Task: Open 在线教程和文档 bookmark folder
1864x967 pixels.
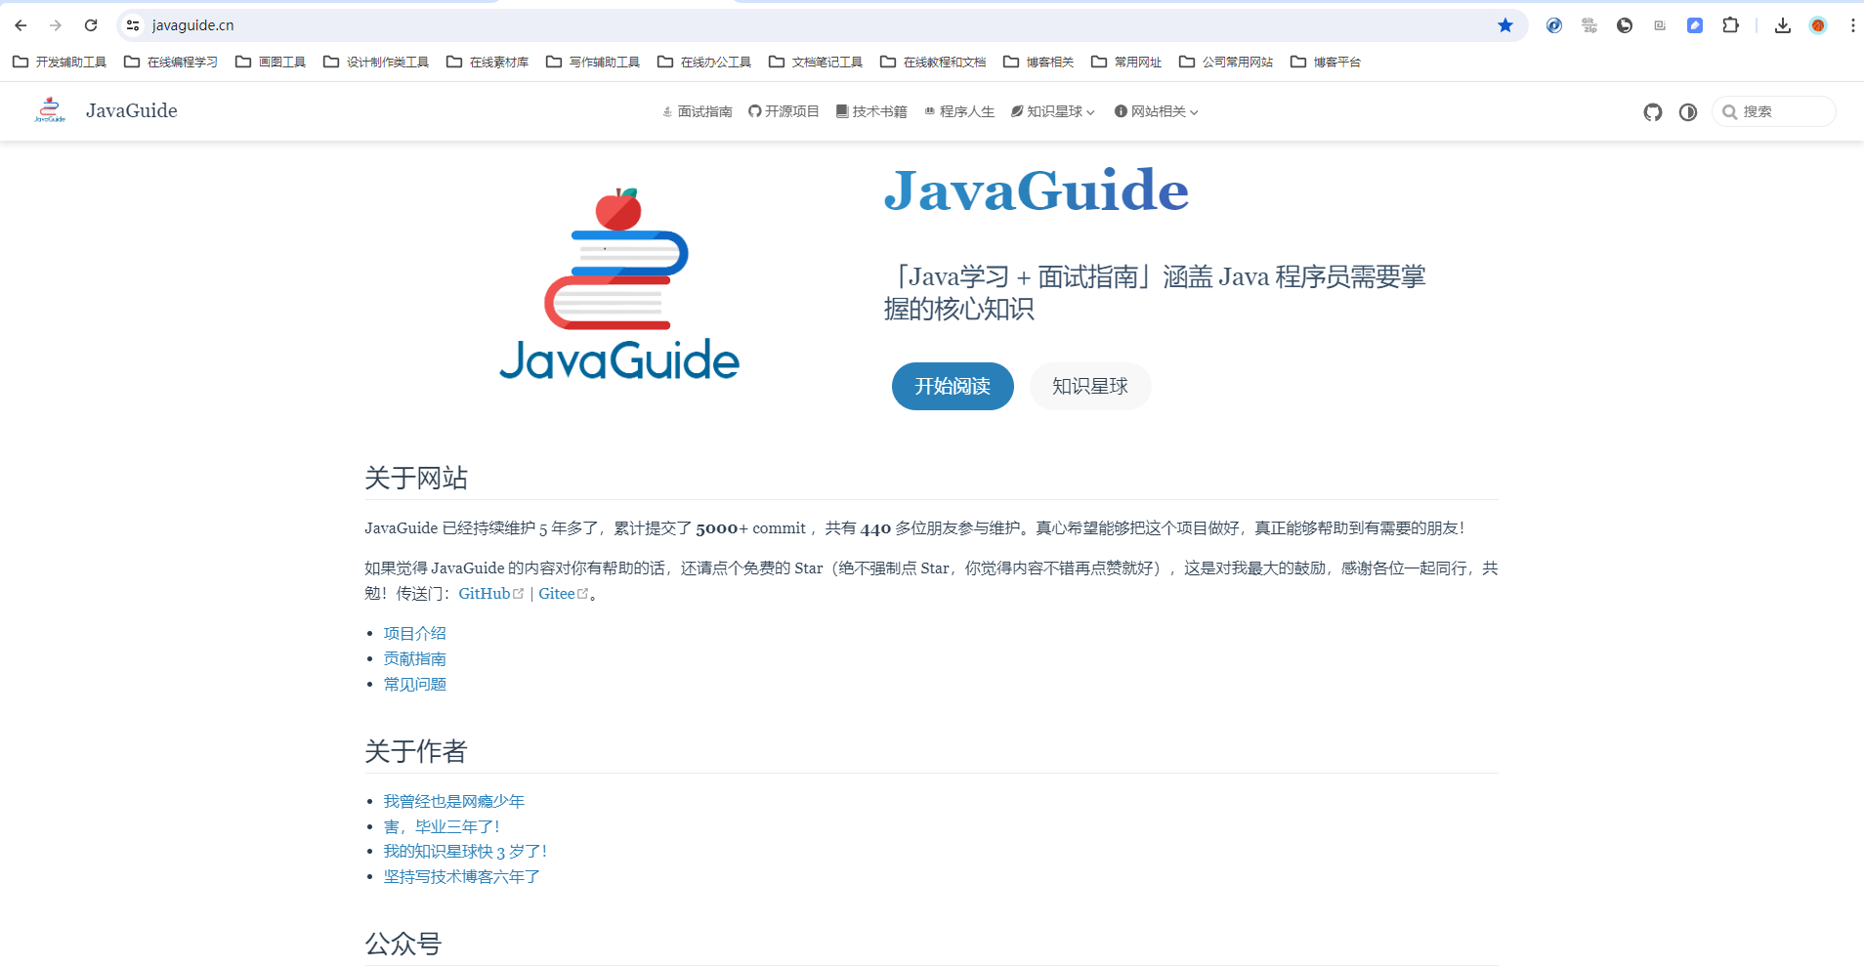Action: [x=933, y=62]
